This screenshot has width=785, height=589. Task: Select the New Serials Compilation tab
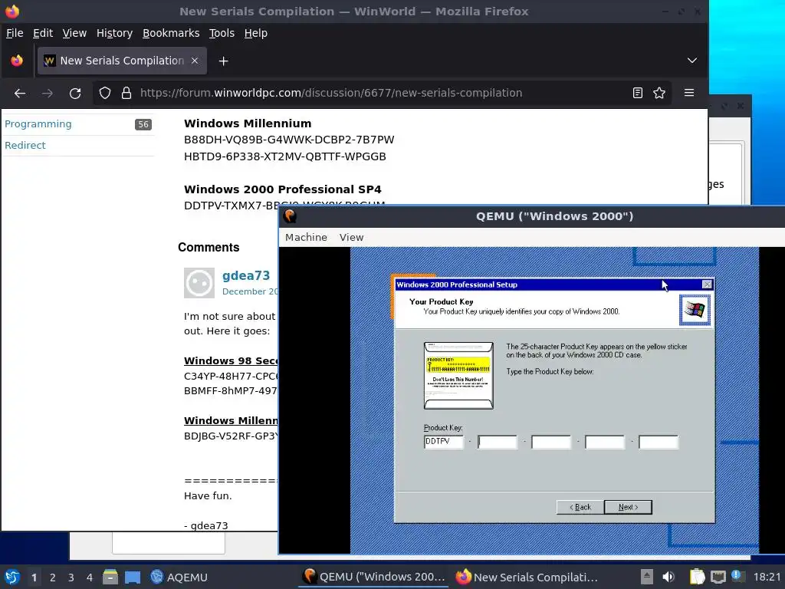tap(122, 61)
